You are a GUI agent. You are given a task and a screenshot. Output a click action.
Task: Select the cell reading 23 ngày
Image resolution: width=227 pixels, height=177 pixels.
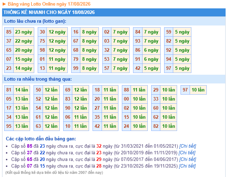pos(24,32)
